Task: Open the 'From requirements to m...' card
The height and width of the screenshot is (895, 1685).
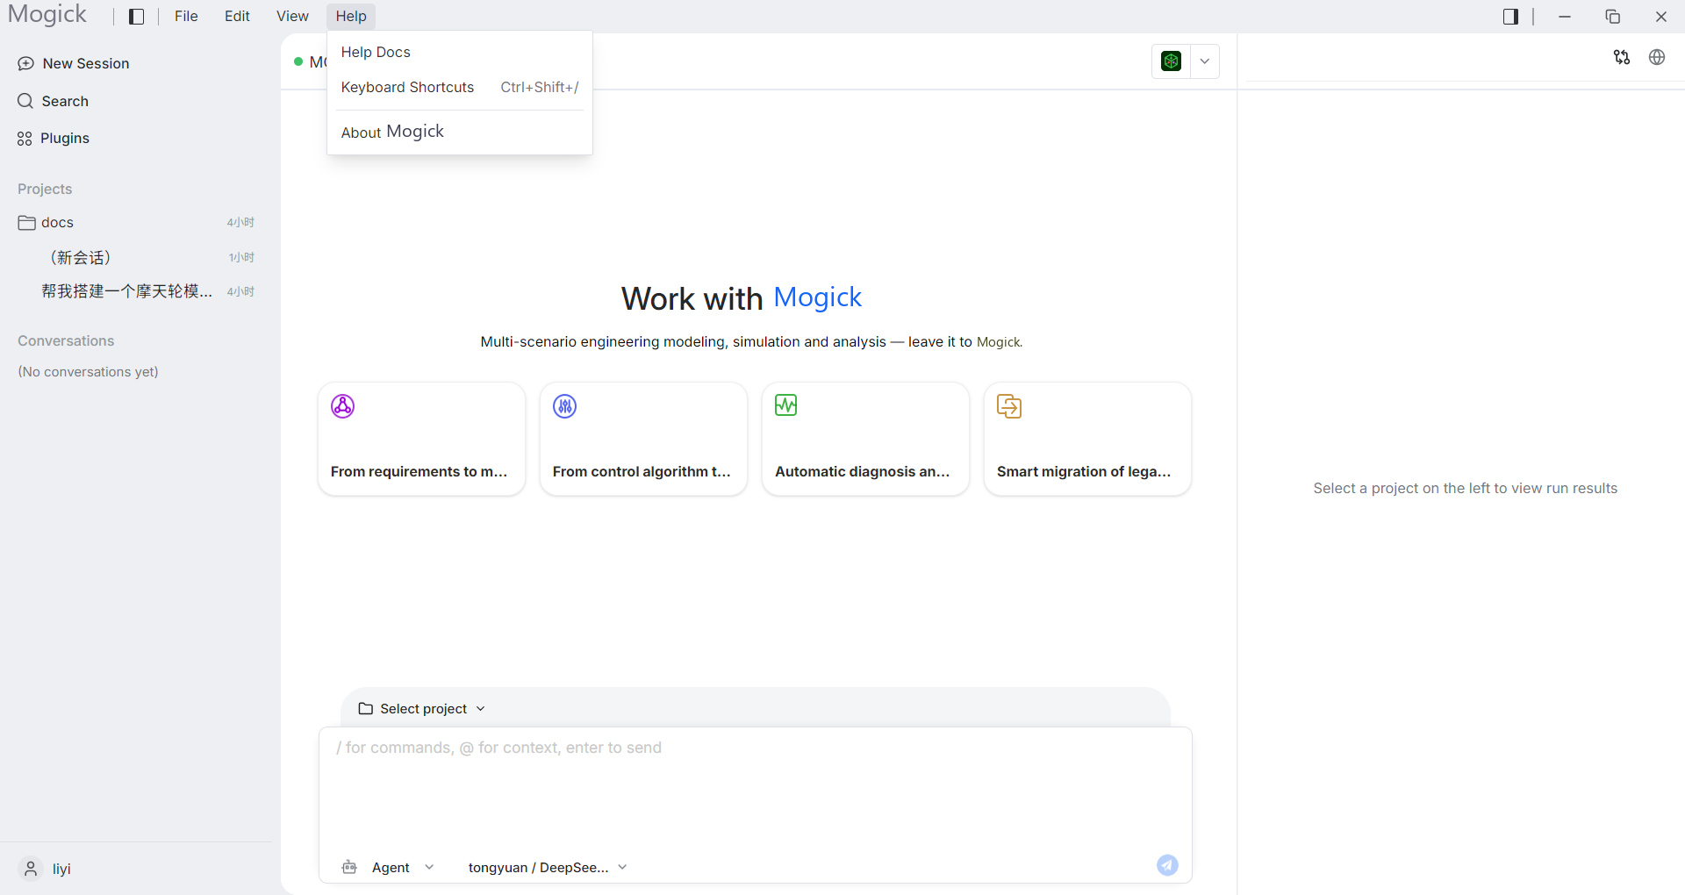Action: 421,439
